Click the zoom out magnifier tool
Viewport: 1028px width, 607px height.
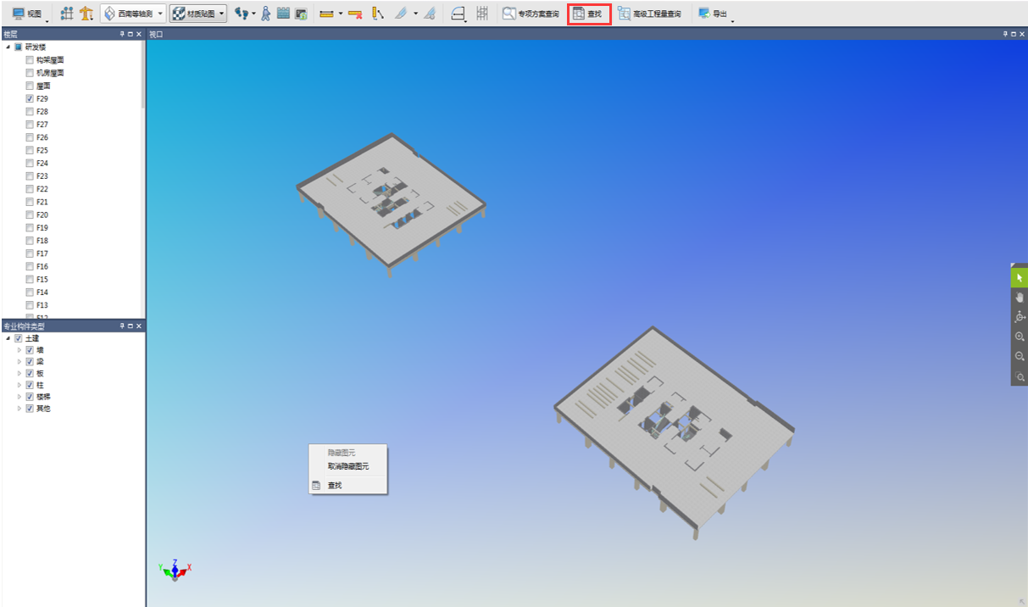point(1020,357)
